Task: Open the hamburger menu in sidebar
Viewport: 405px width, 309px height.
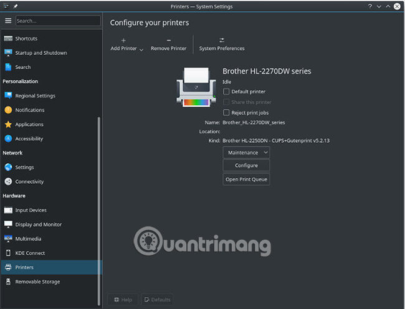Action: (x=8, y=21)
